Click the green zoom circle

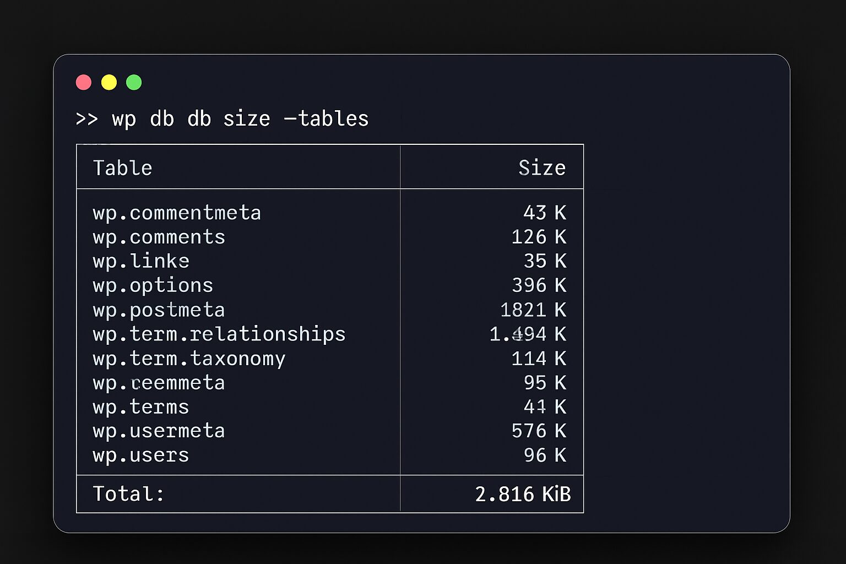(133, 82)
